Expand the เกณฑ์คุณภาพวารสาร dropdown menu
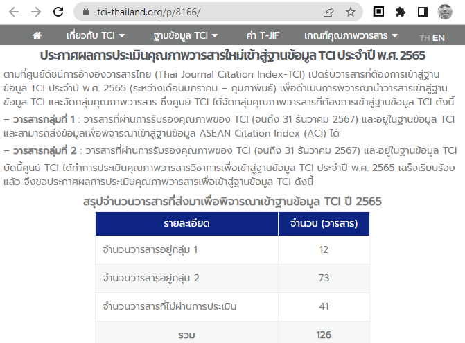 [351, 35]
